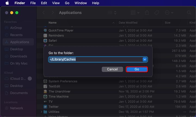Select Network in sidebar

[18, 108]
